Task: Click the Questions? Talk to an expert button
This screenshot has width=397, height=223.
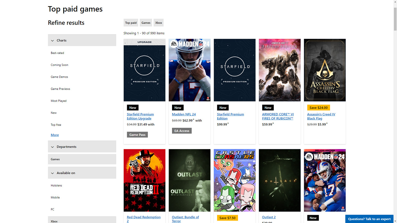Action: tap(369, 219)
